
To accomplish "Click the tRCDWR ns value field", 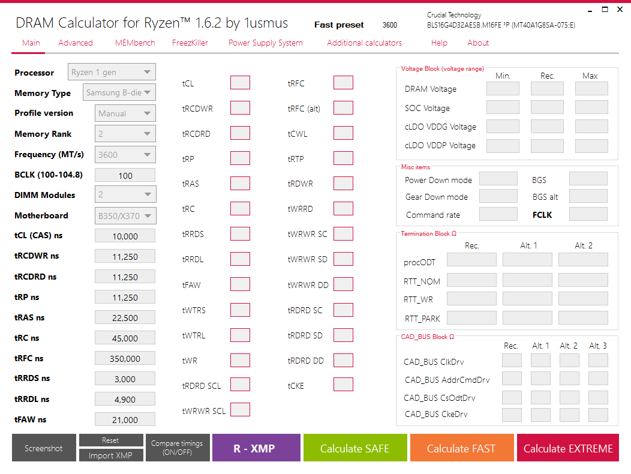I will 125,257.
